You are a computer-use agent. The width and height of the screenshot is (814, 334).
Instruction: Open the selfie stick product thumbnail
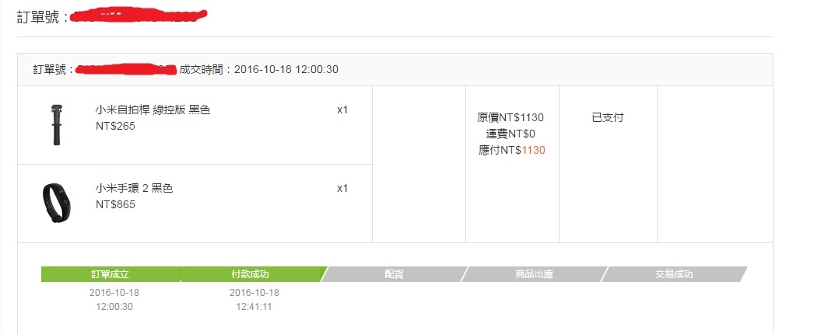click(x=56, y=125)
